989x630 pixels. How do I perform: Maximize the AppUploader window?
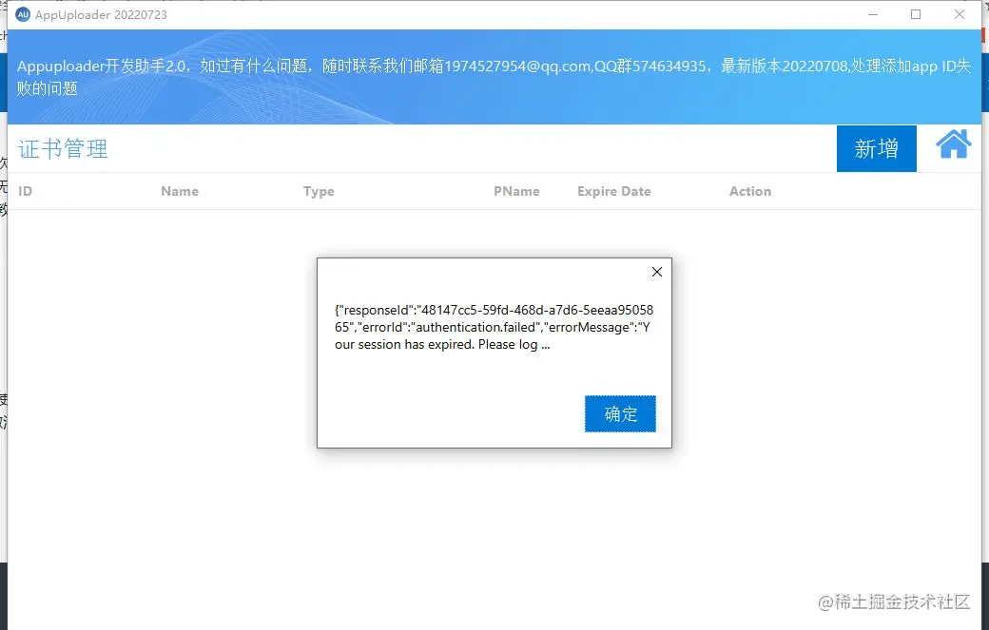coord(916,14)
